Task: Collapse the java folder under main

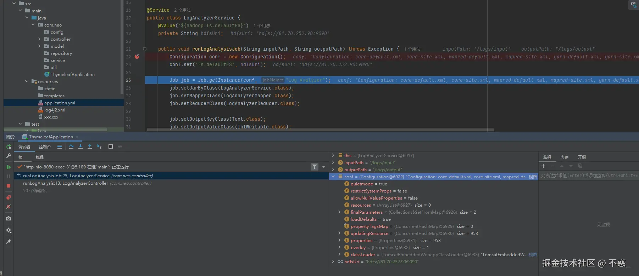Action: (x=27, y=18)
